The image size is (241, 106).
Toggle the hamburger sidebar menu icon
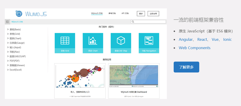tap(7, 22)
